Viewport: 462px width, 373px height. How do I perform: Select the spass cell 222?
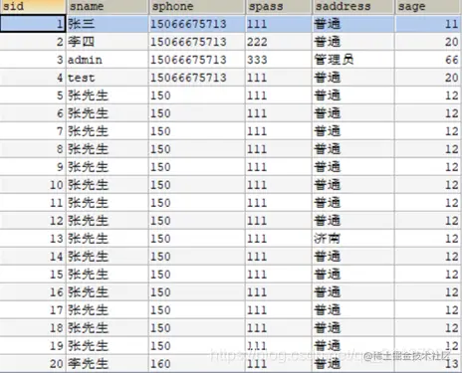coord(279,42)
